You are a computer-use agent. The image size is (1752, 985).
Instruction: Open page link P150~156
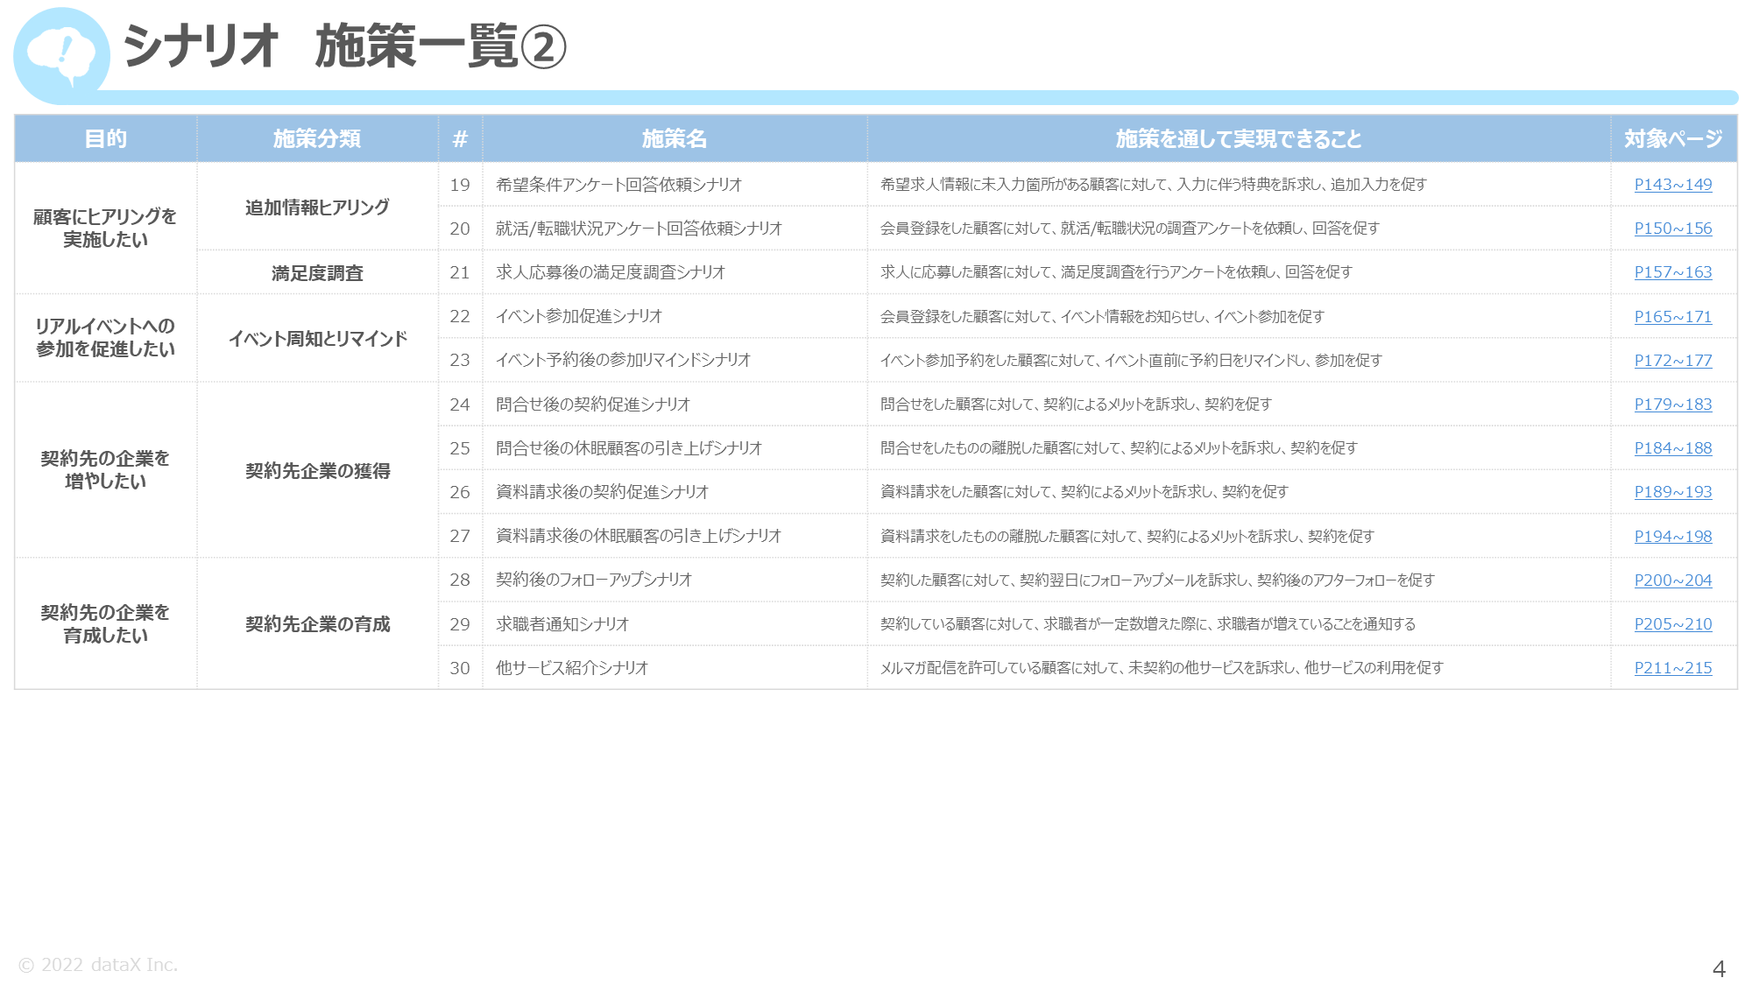pyautogui.click(x=1672, y=229)
